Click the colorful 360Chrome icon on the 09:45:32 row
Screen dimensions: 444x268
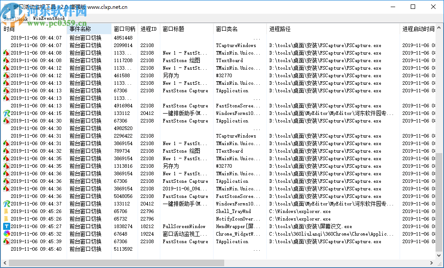6,234
